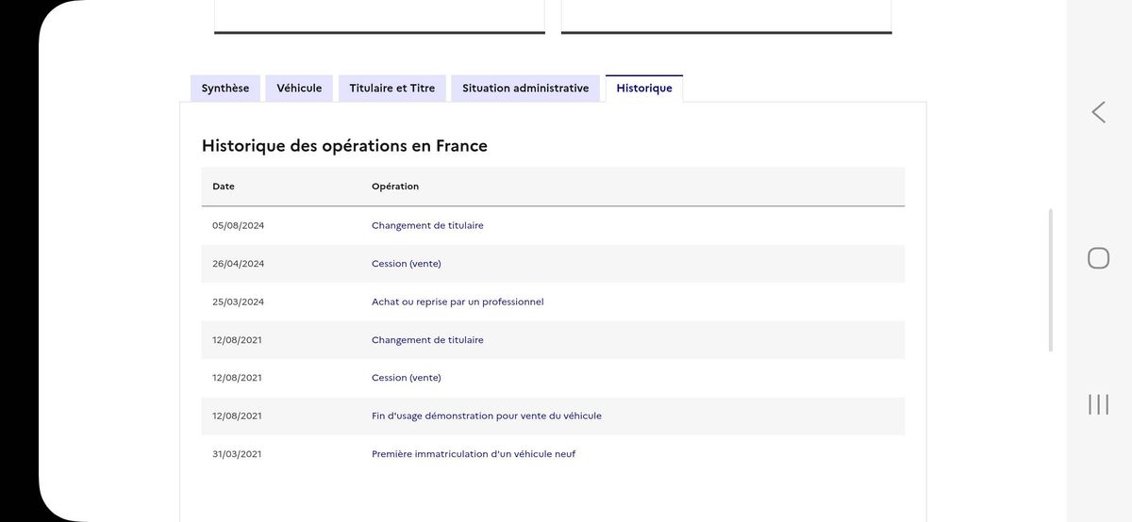Select the Titulaire et Titre tab
1132x522 pixels.
pos(392,89)
